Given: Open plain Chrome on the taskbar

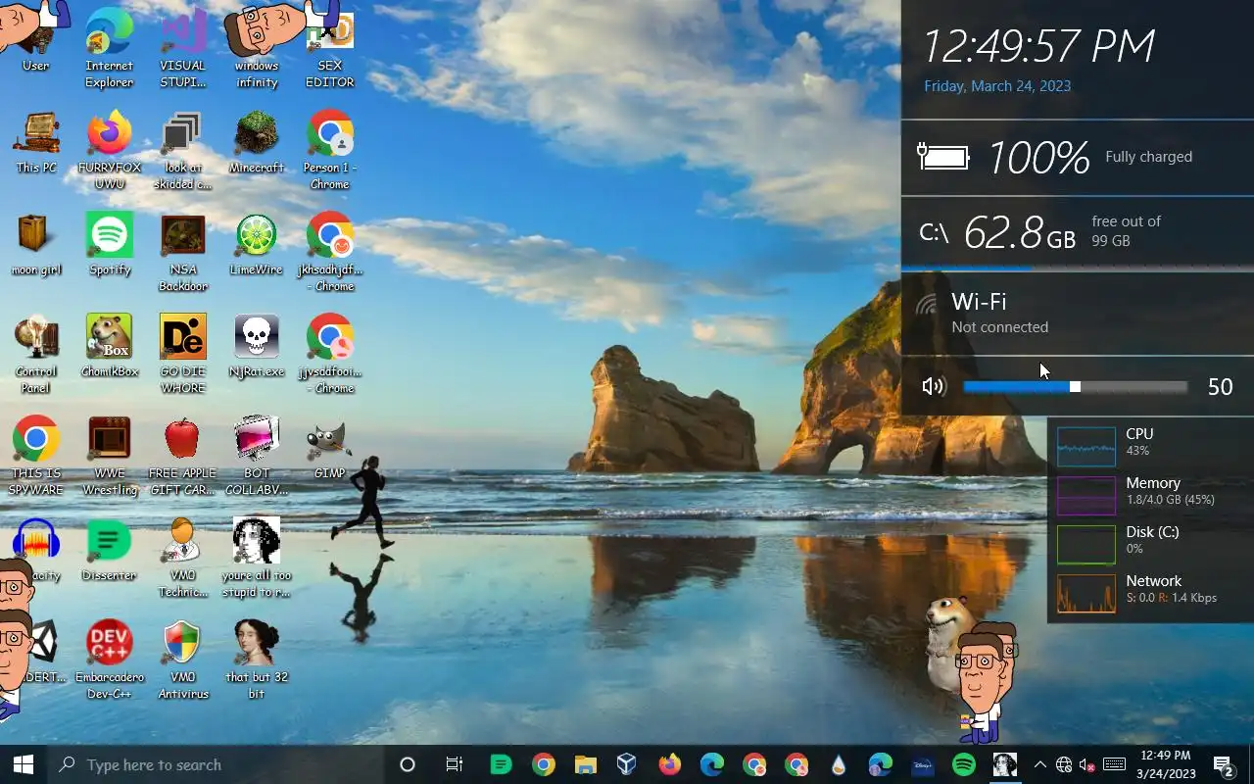Looking at the screenshot, I should tap(543, 764).
